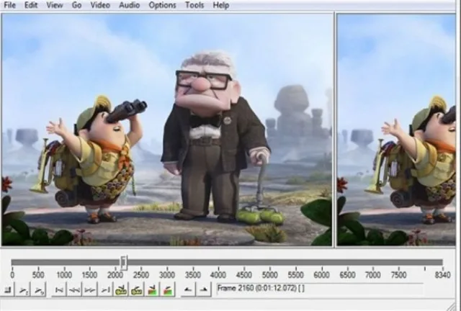The image size is (461, 311).
Task: Open the Video menu
Action: coord(100,5)
